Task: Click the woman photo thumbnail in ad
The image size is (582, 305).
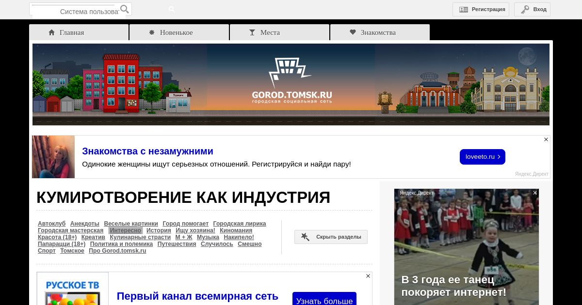Action: coord(53,157)
